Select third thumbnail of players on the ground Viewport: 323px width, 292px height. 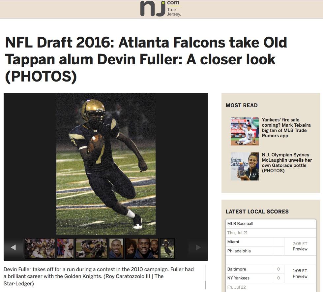coord(92,248)
